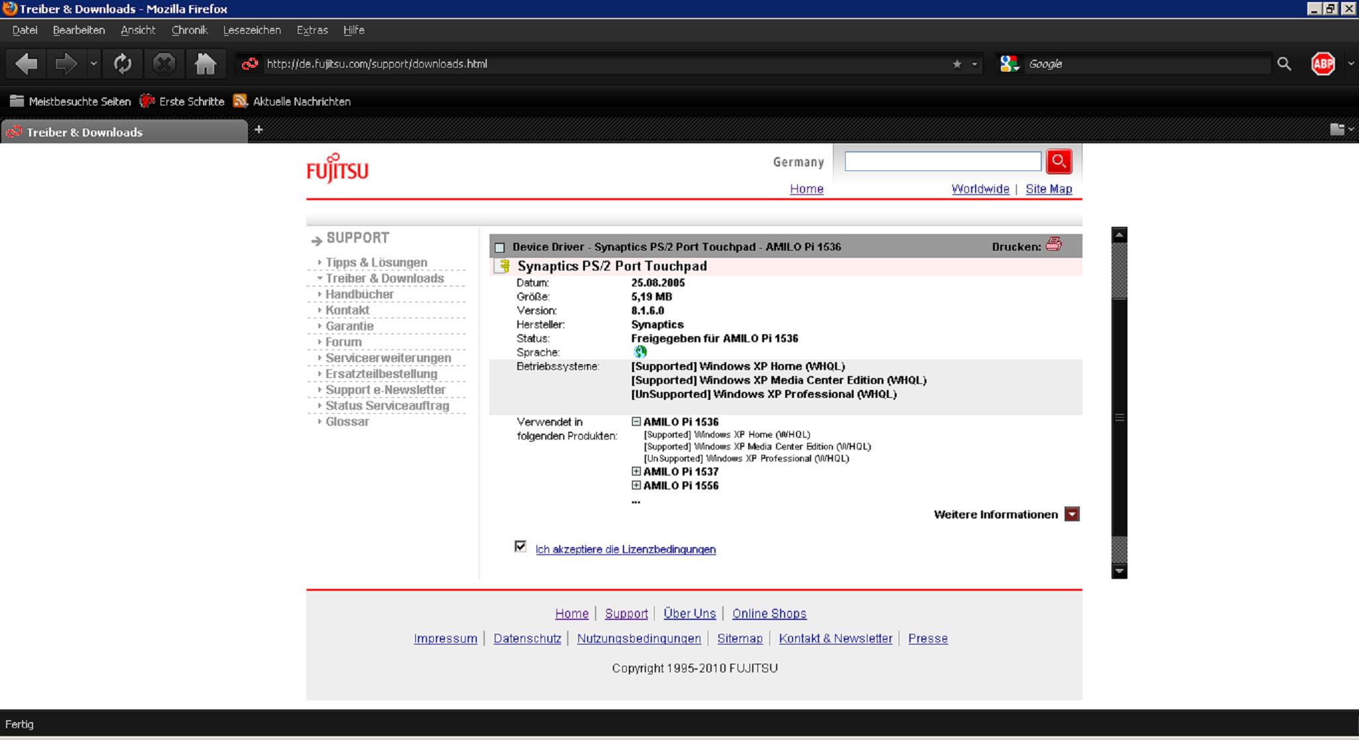
Task: Click the content frame scroll down arrow
Action: point(1119,571)
